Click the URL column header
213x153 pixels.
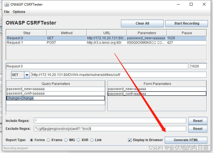(106, 33)
